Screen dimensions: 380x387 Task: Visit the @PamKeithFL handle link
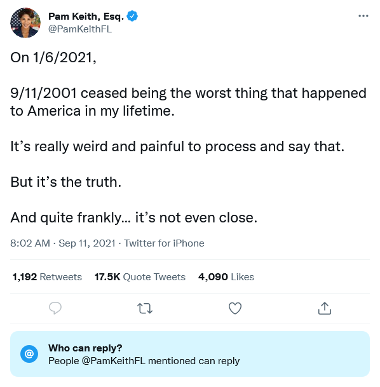coord(80,29)
